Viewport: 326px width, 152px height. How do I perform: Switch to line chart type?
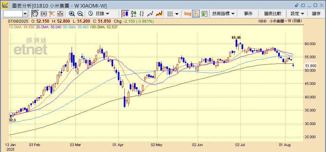point(150,14)
